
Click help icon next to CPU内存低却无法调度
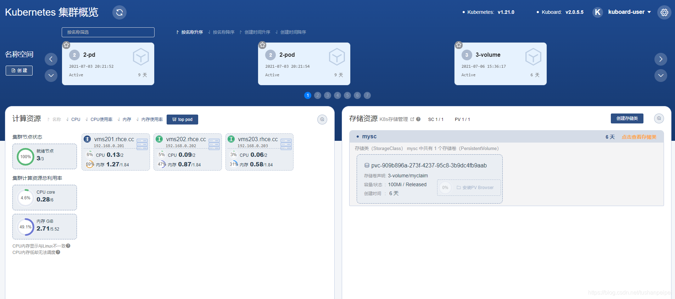58,252
